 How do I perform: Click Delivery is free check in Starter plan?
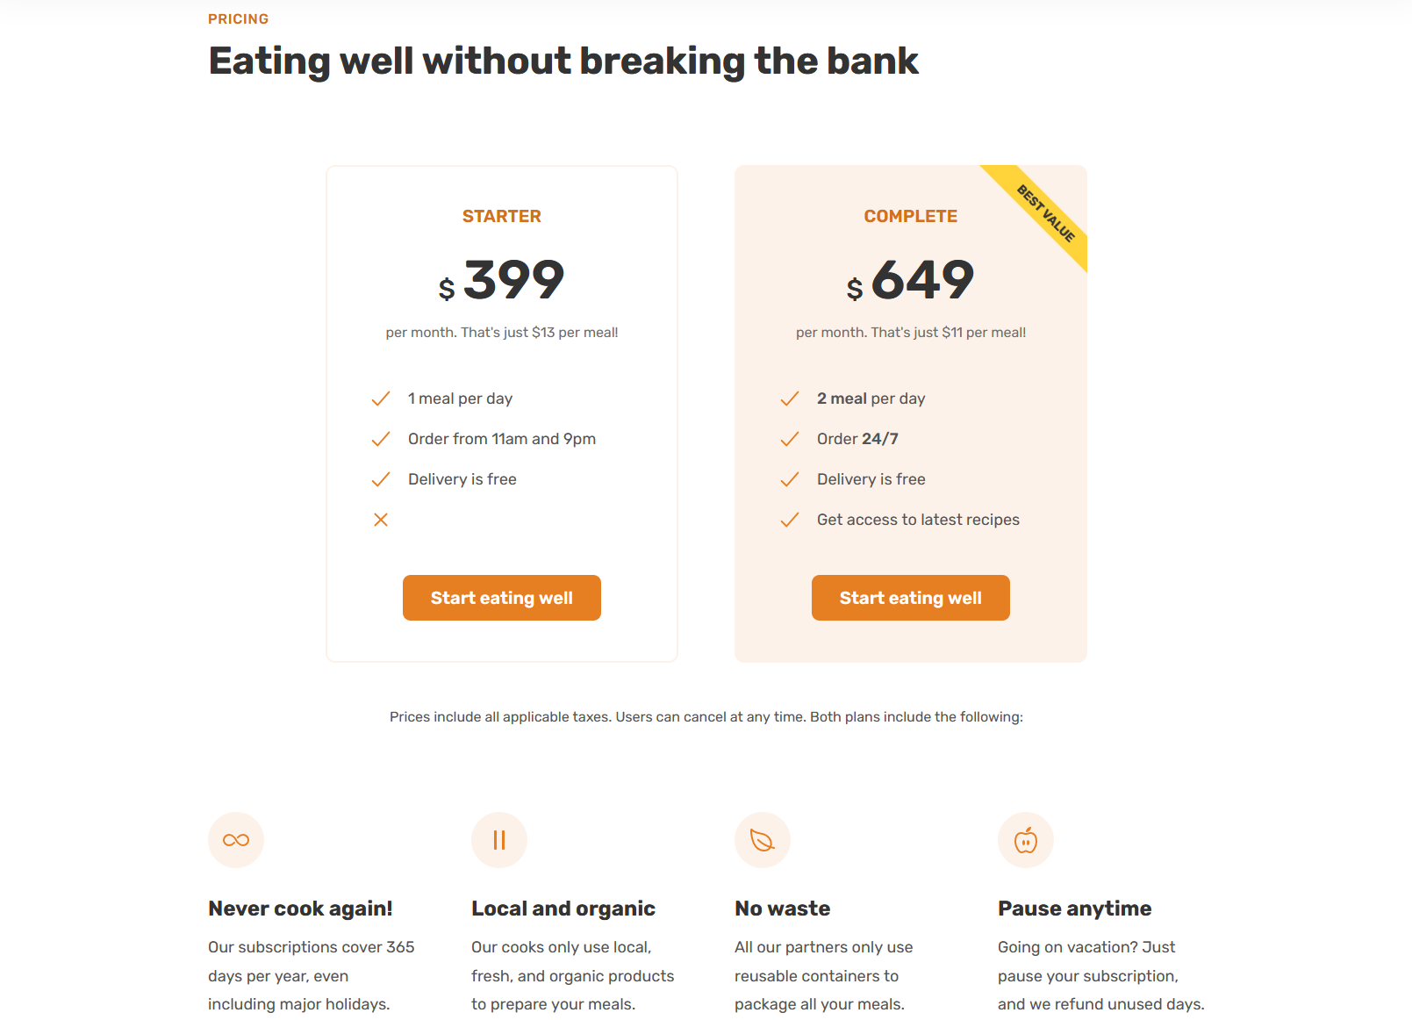tap(381, 479)
